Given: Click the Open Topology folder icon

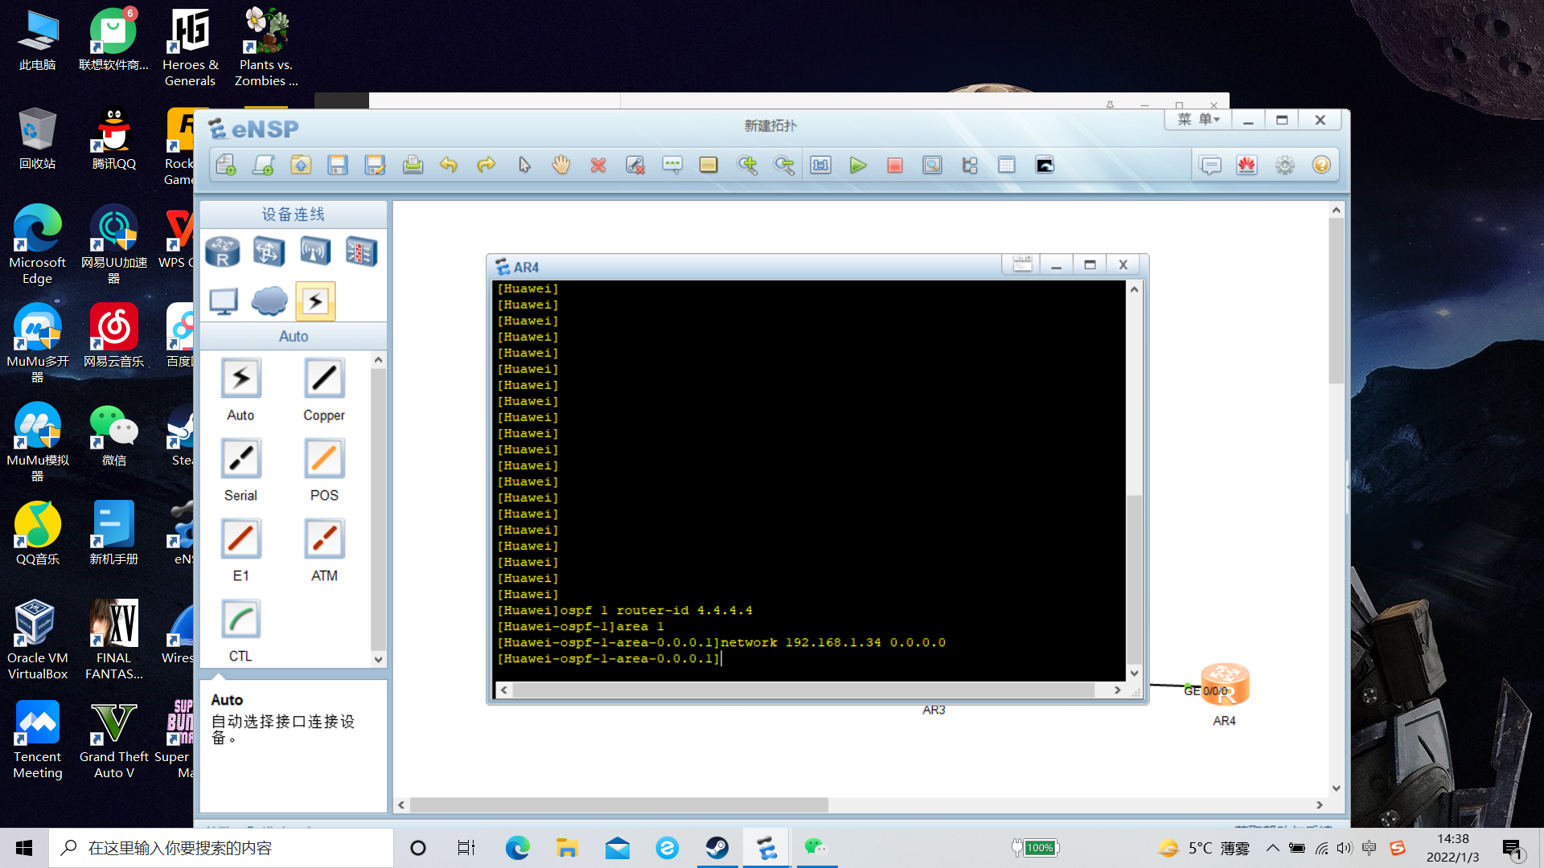Looking at the screenshot, I should click(301, 165).
